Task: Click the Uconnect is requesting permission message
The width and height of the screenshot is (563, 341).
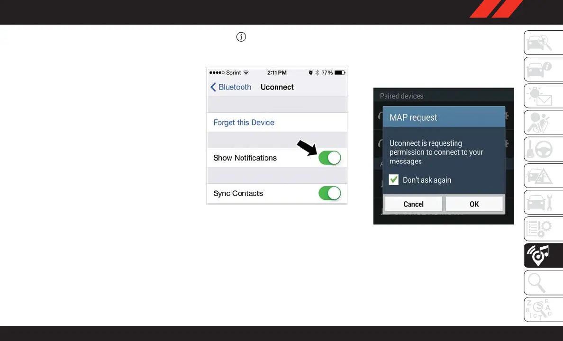Action: pos(436,152)
